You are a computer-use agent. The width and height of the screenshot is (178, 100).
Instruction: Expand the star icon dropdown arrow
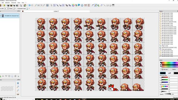(x=6, y=5)
